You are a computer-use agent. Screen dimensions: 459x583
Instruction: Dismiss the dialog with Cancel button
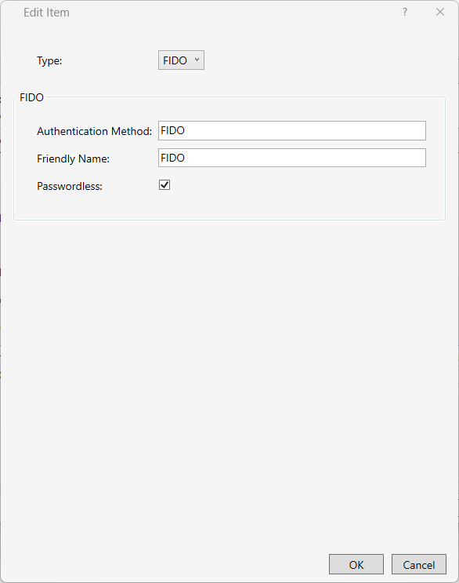(x=419, y=564)
